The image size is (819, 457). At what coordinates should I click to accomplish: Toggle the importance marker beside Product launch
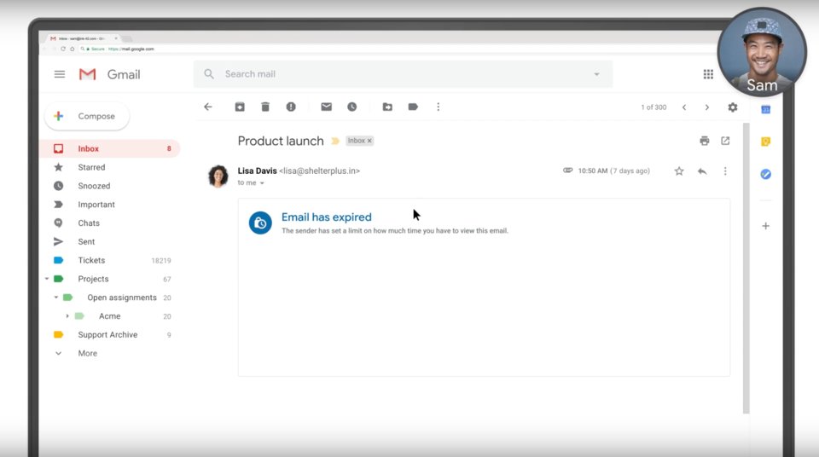[x=335, y=142]
